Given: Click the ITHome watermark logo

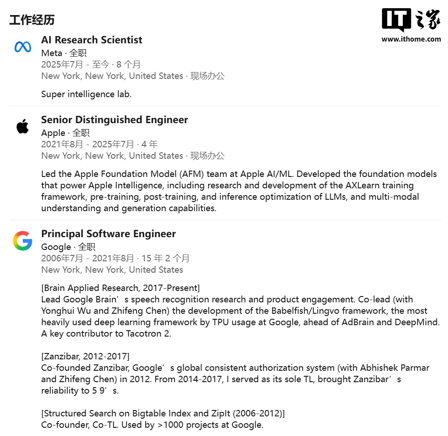Looking at the screenshot, I should pyautogui.click(x=411, y=20).
